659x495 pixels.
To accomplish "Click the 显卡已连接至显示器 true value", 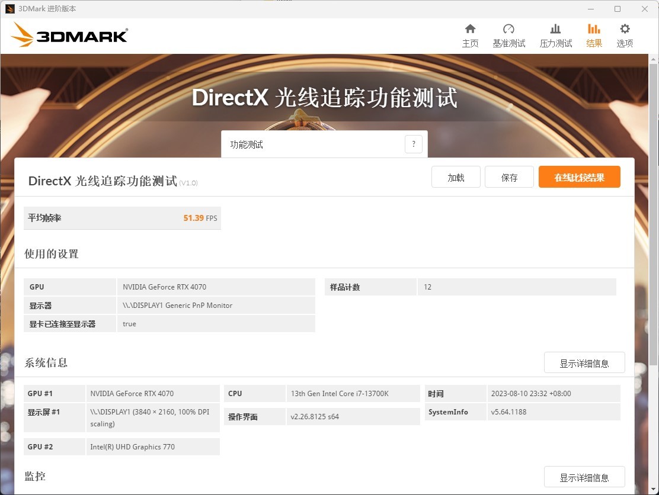I will (216, 324).
